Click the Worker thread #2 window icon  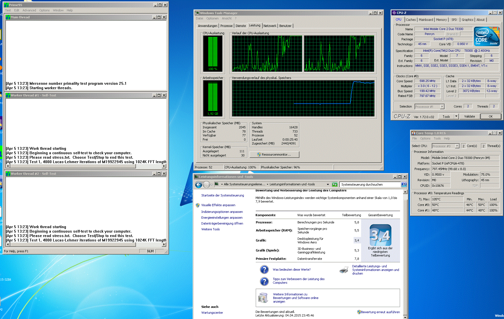8,174
